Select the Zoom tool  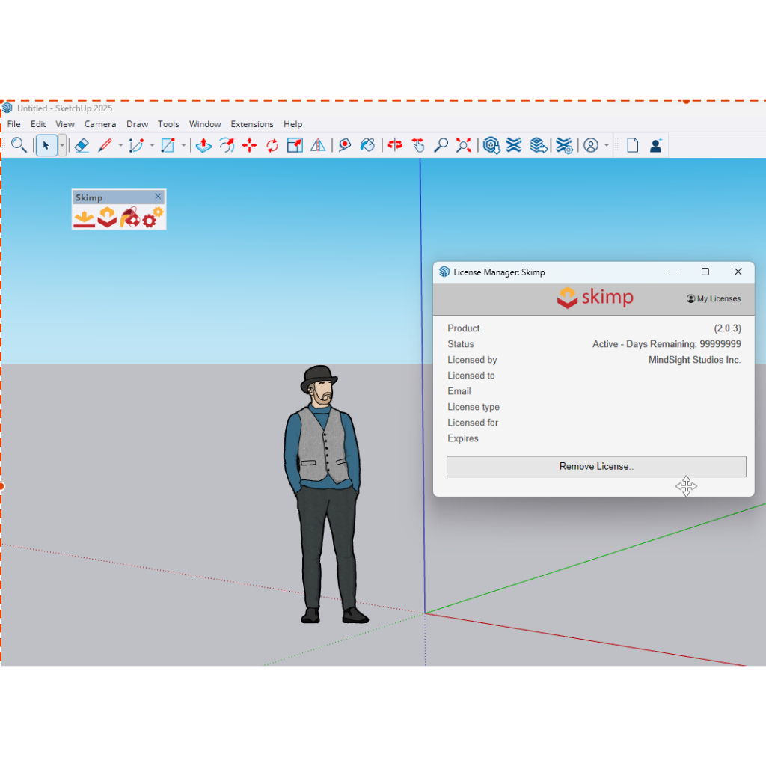(x=441, y=145)
